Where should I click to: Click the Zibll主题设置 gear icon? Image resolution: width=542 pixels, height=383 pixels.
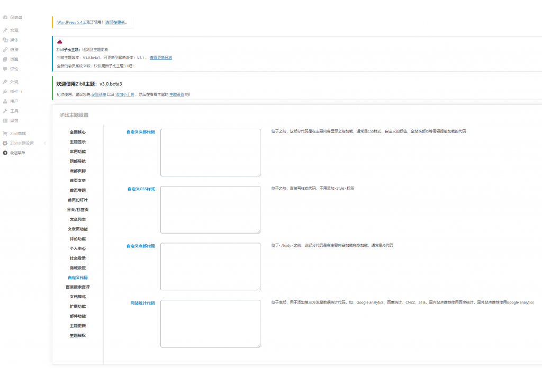pyautogui.click(x=5, y=143)
